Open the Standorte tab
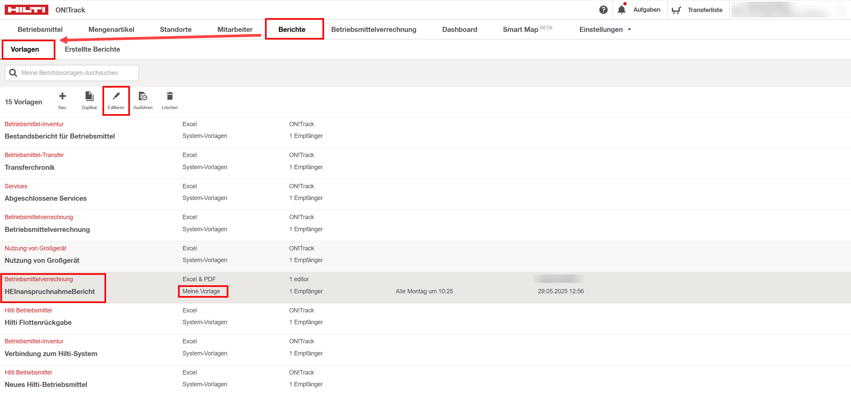The image size is (851, 396). 176,30
